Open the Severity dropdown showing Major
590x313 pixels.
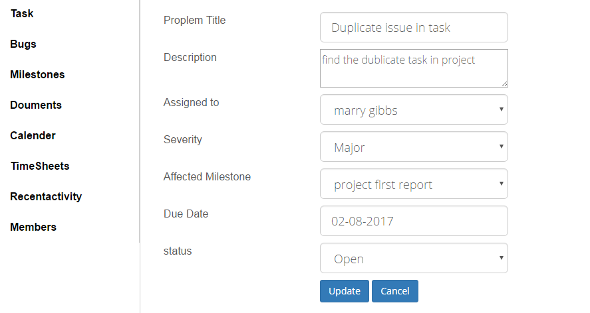coord(414,147)
